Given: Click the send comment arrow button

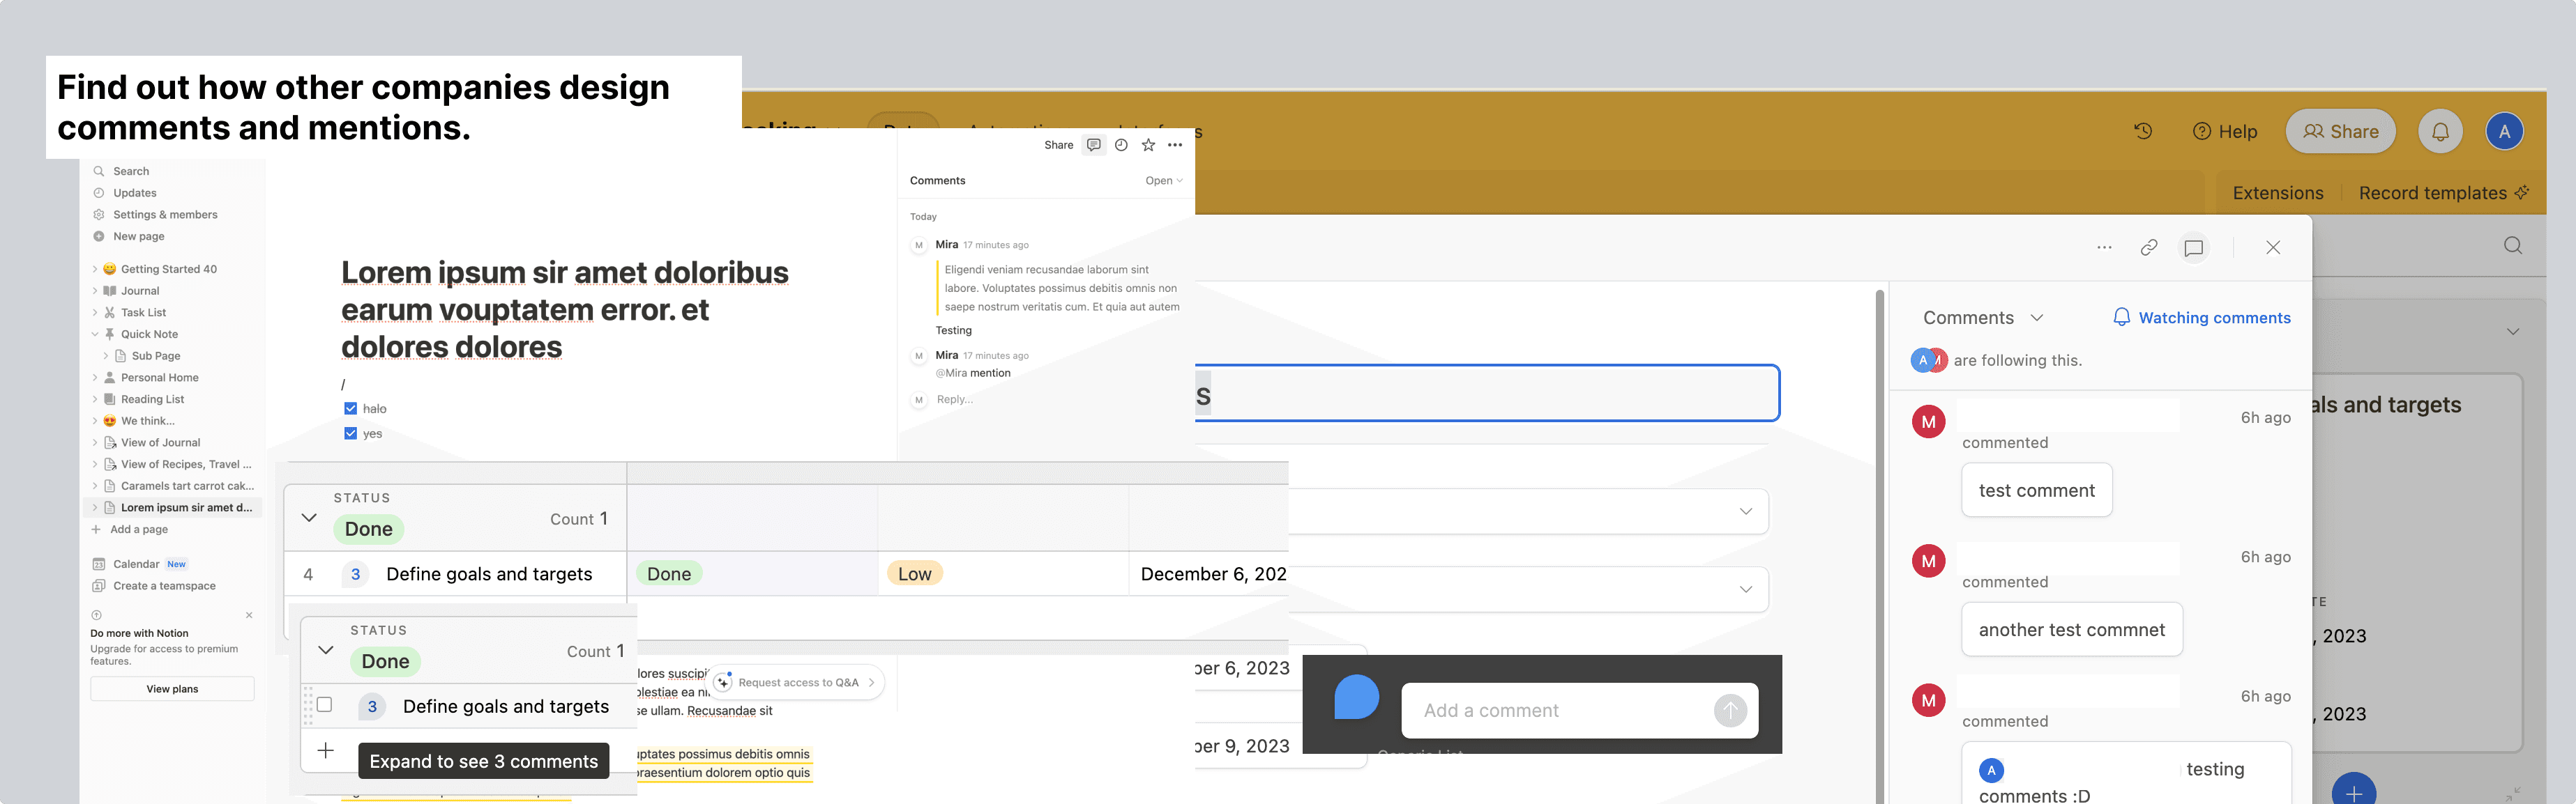Looking at the screenshot, I should [x=1730, y=711].
